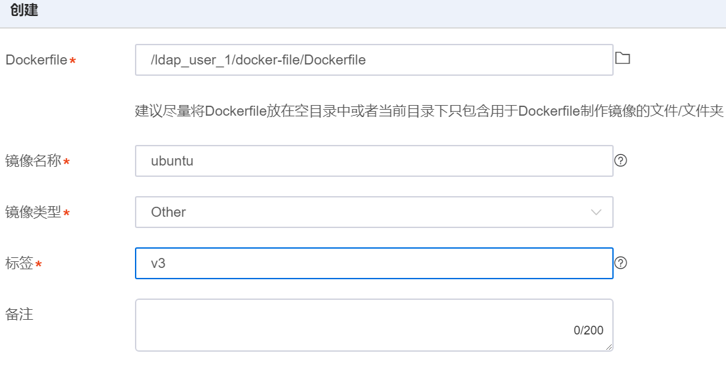Click the 创建 panel header title

coord(24,11)
